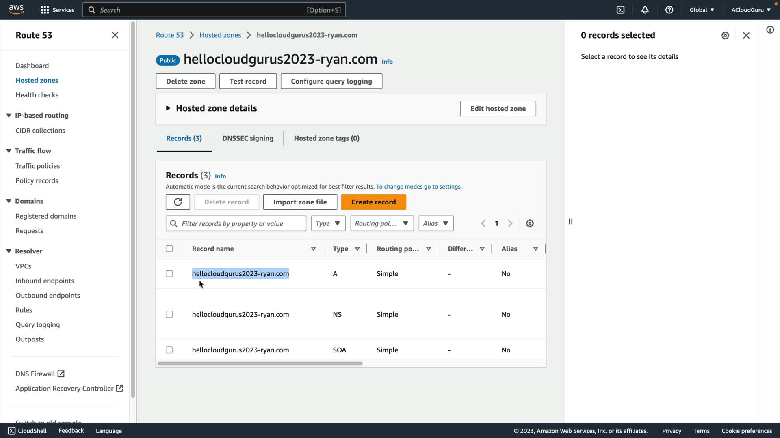Click the horizontal table scrollbar
The height and width of the screenshot is (438, 780).
pos(260,364)
